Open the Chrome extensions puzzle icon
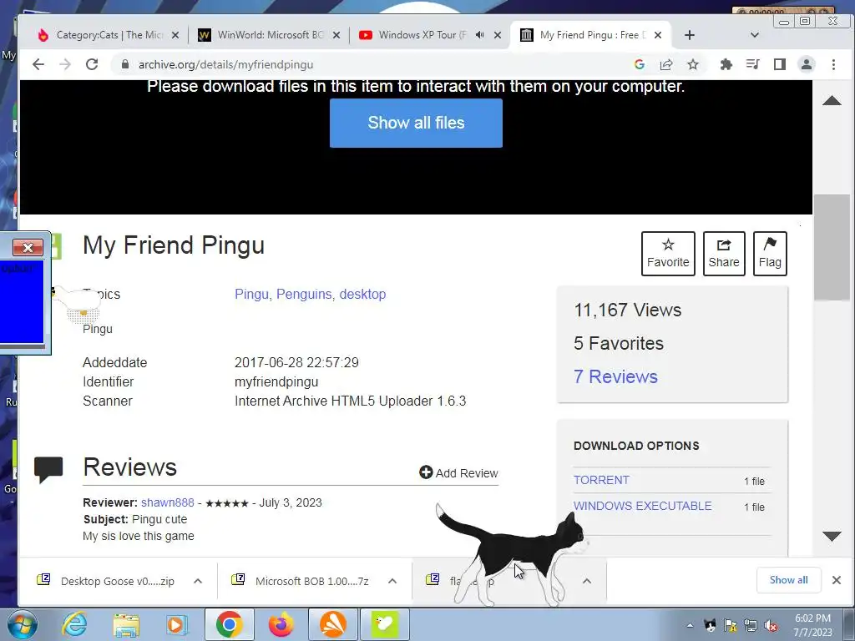The image size is (855, 641). (x=726, y=64)
